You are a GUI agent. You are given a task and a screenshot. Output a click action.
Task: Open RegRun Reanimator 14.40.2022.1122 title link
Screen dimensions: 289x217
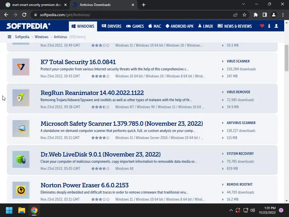point(92,93)
